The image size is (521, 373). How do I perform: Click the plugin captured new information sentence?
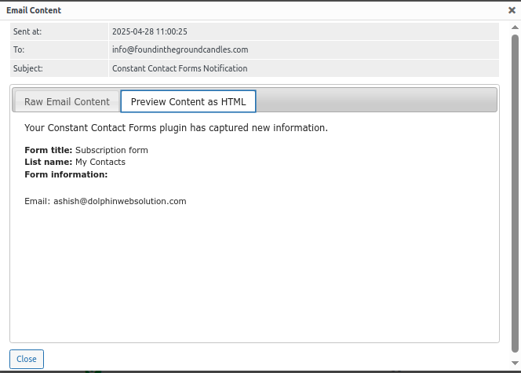176,128
